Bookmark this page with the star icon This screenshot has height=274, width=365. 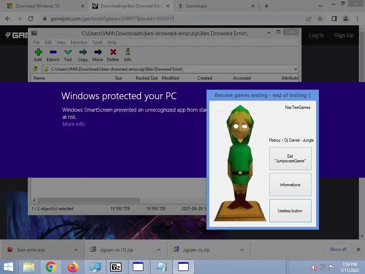tap(320, 19)
